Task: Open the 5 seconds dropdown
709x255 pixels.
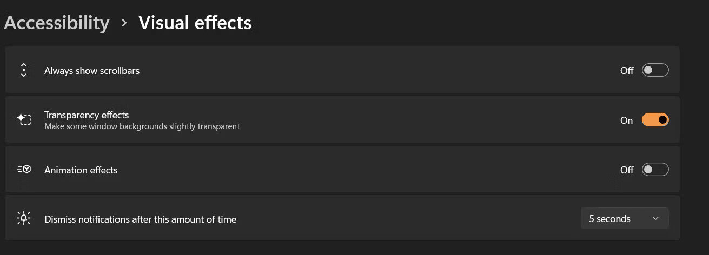Action: (x=625, y=218)
